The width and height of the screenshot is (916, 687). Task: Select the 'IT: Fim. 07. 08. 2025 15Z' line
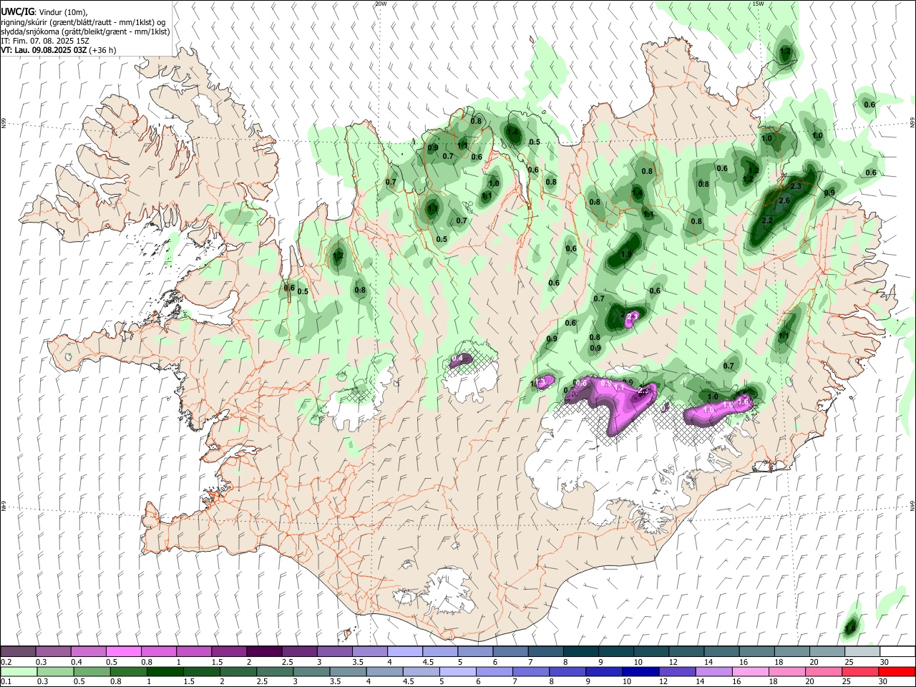(45, 41)
